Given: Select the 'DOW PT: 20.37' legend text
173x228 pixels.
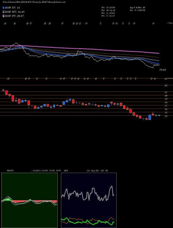Looking at the screenshot, I should pos(15,16).
